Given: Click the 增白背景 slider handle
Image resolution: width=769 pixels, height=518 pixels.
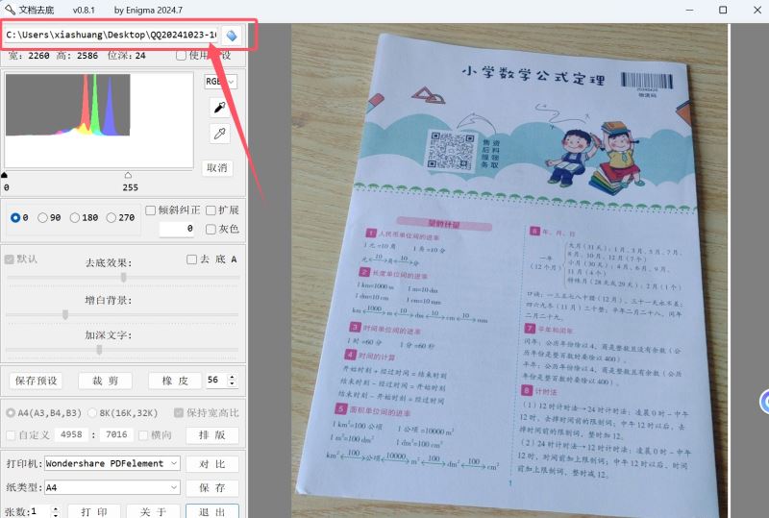Looking at the screenshot, I should (x=65, y=314).
